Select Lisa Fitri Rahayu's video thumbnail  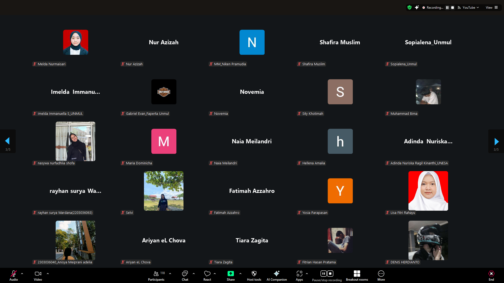click(x=428, y=191)
